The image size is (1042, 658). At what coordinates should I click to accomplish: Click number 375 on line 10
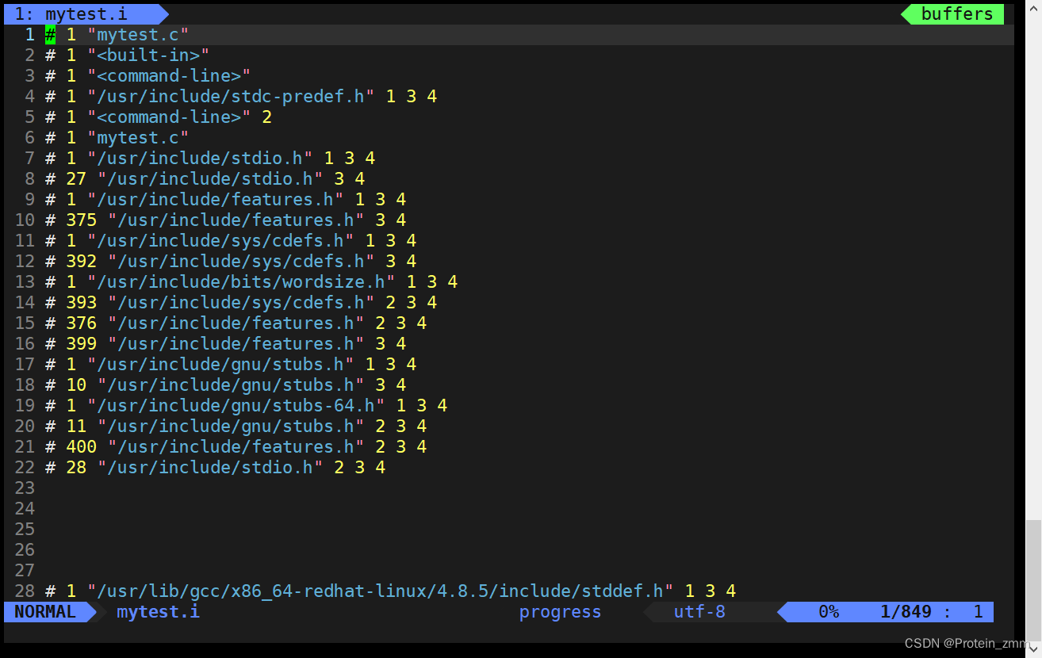(x=81, y=220)
